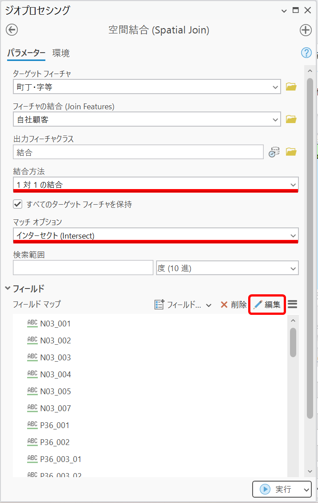Browse folder for ターゲット フィーチャ
Image resolution: width=318 pixels, height=503 pixels.
coord(291,87)
